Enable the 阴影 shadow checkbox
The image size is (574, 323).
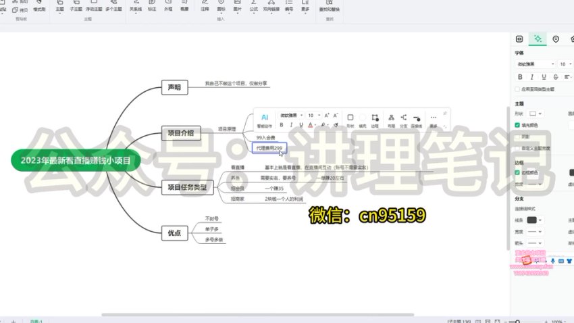518,136
